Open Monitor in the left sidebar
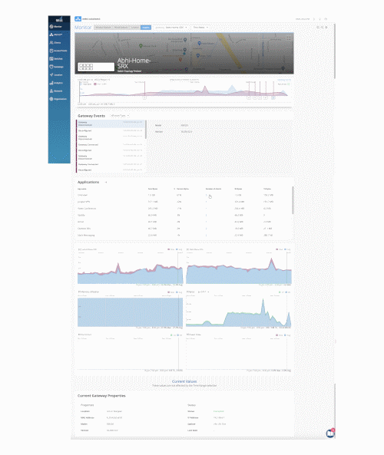384x455 pixels. [59, 26]
